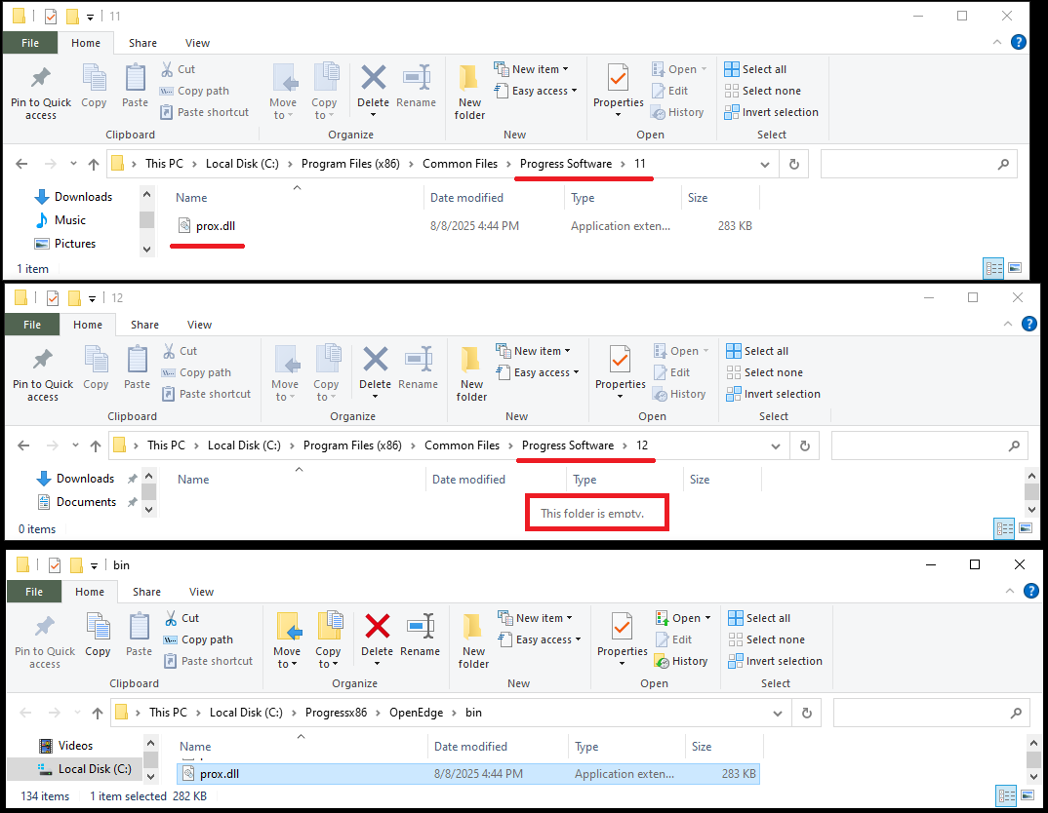
Task: Switch to details view in bin window
Action: tap(1007, 795)
